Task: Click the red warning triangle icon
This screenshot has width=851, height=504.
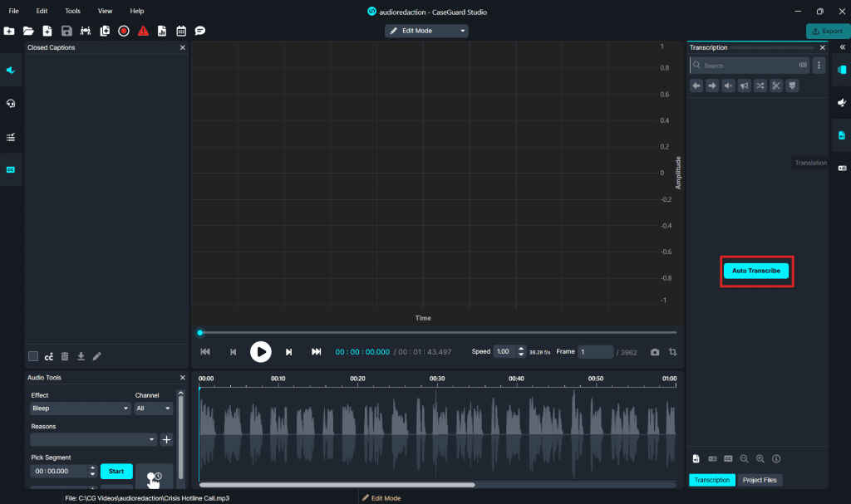Action: 143,31
